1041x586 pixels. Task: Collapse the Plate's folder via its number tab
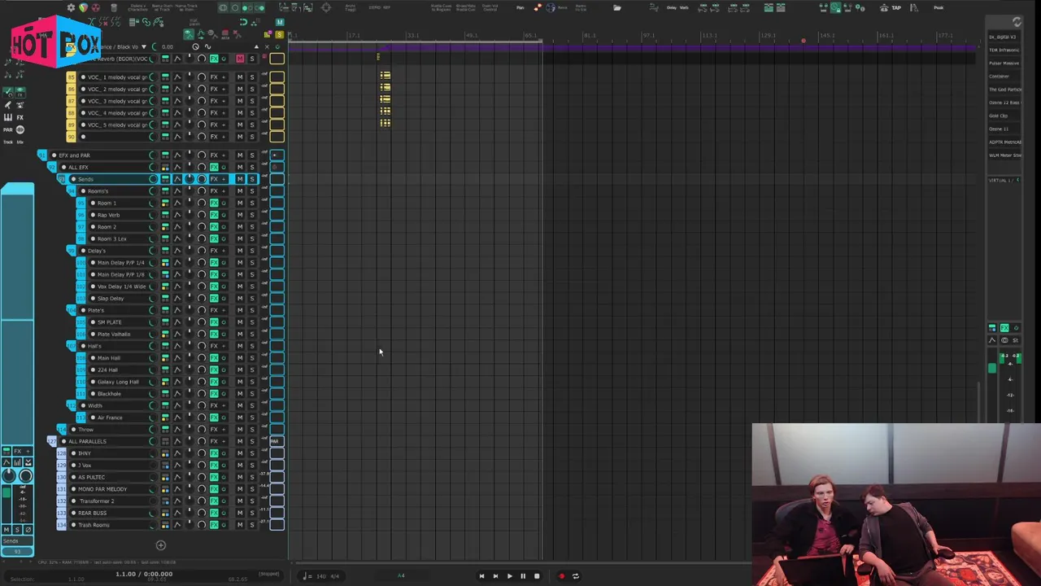(72, 310)
